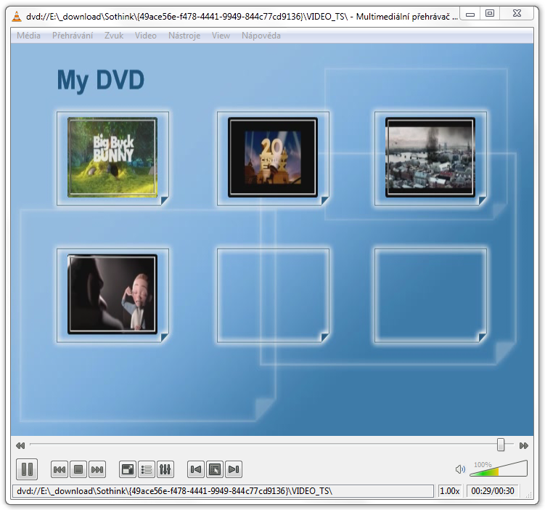The width and height of the screenshot is (545, 510).
Task: Go to next DVD chapter
Action: pyautogui.click(x=234, y=469)
